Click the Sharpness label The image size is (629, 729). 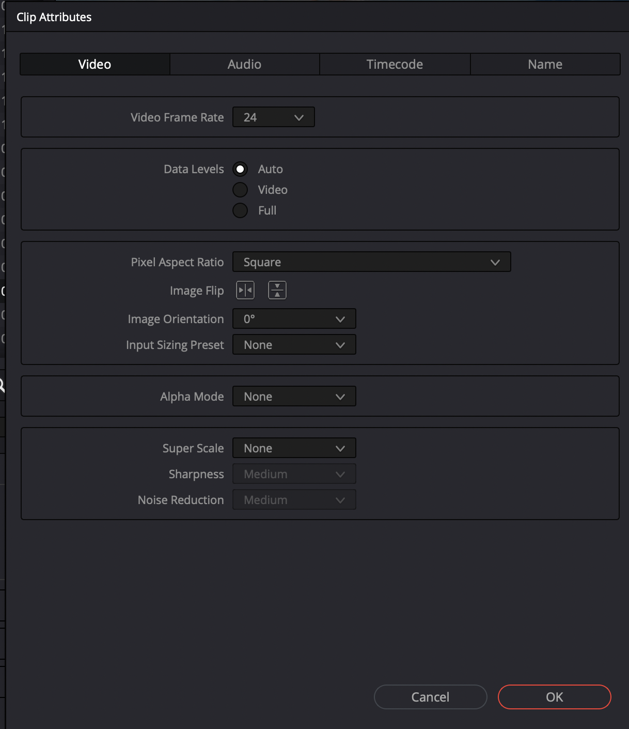(196, 474)
